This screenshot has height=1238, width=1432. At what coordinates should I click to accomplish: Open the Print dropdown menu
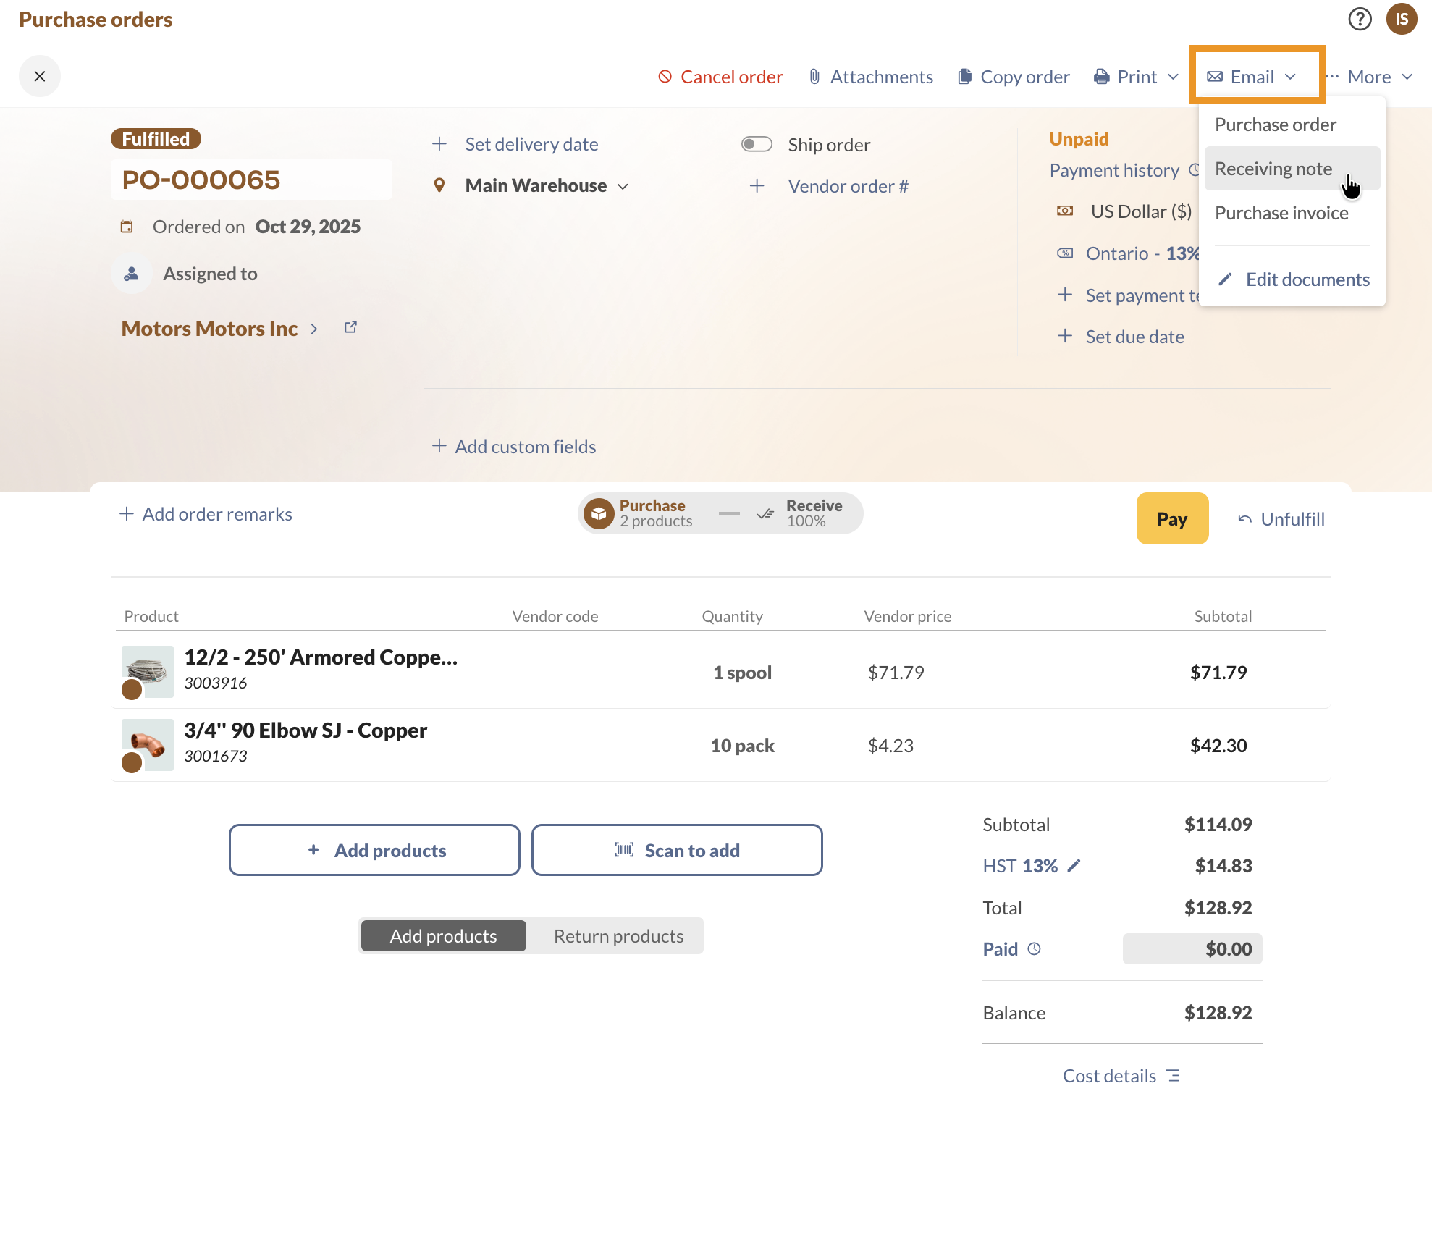pos(1137,77)
